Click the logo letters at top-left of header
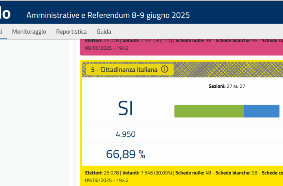 [x=5, y=13]
